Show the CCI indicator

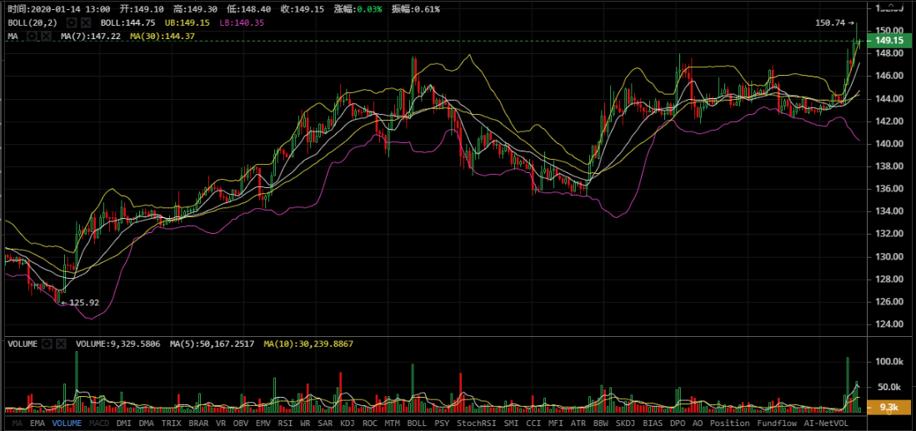[x=533, y=424]
